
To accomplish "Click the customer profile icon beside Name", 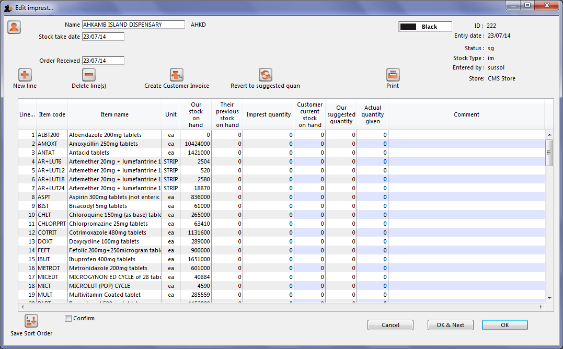I will tap(14, 27).
